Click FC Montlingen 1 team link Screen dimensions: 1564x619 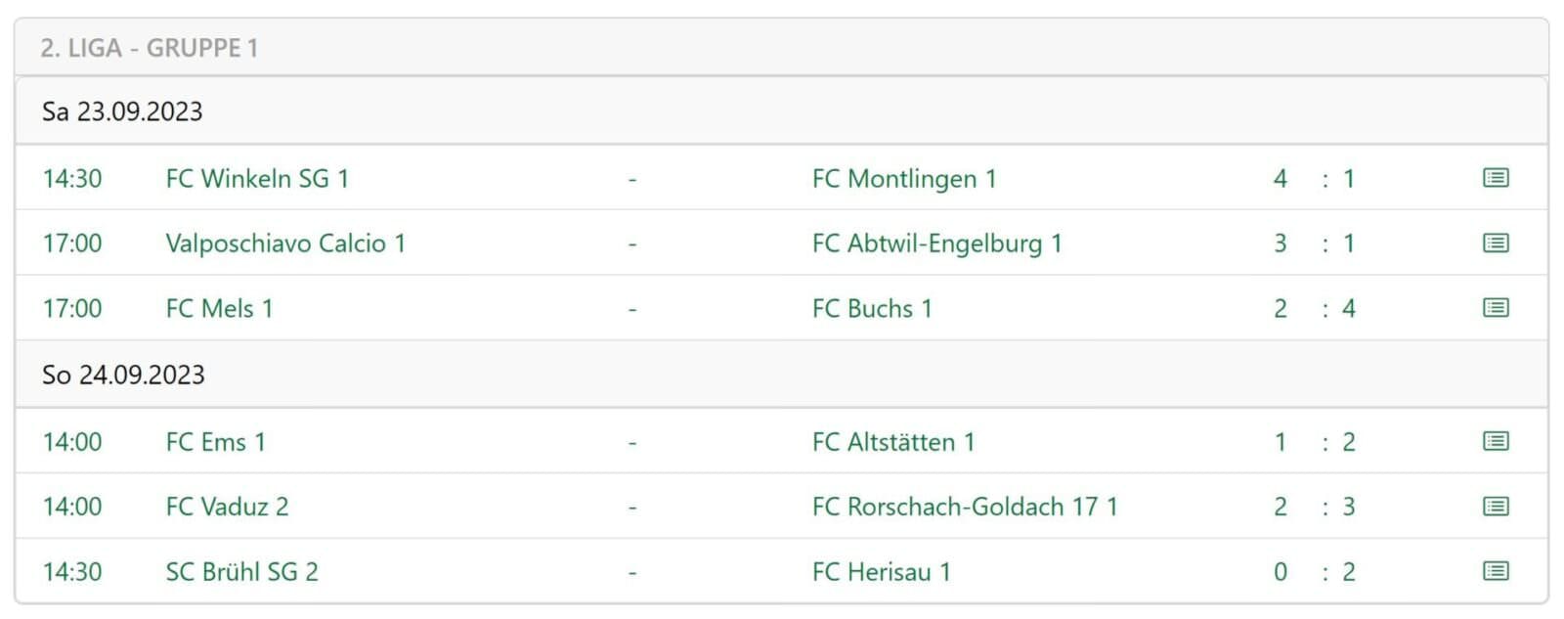tap(903, 179)
